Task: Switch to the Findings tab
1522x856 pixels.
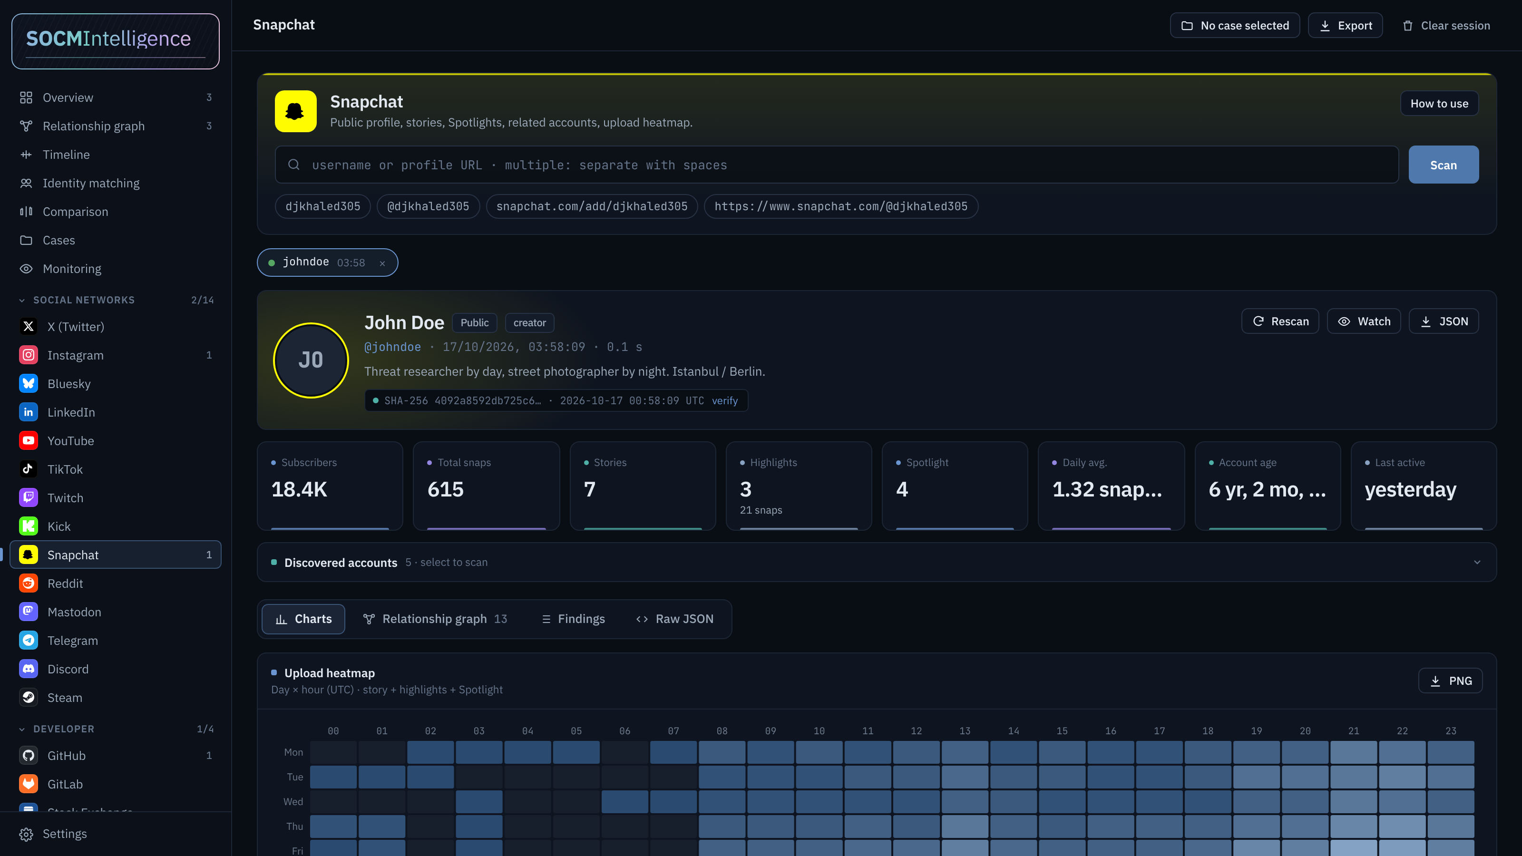Action: (x=573, y=619)
